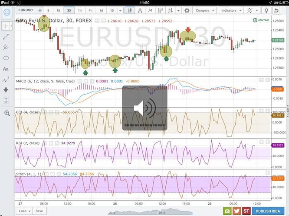Switch to candlestick chart style

click(x=130, y=10)
